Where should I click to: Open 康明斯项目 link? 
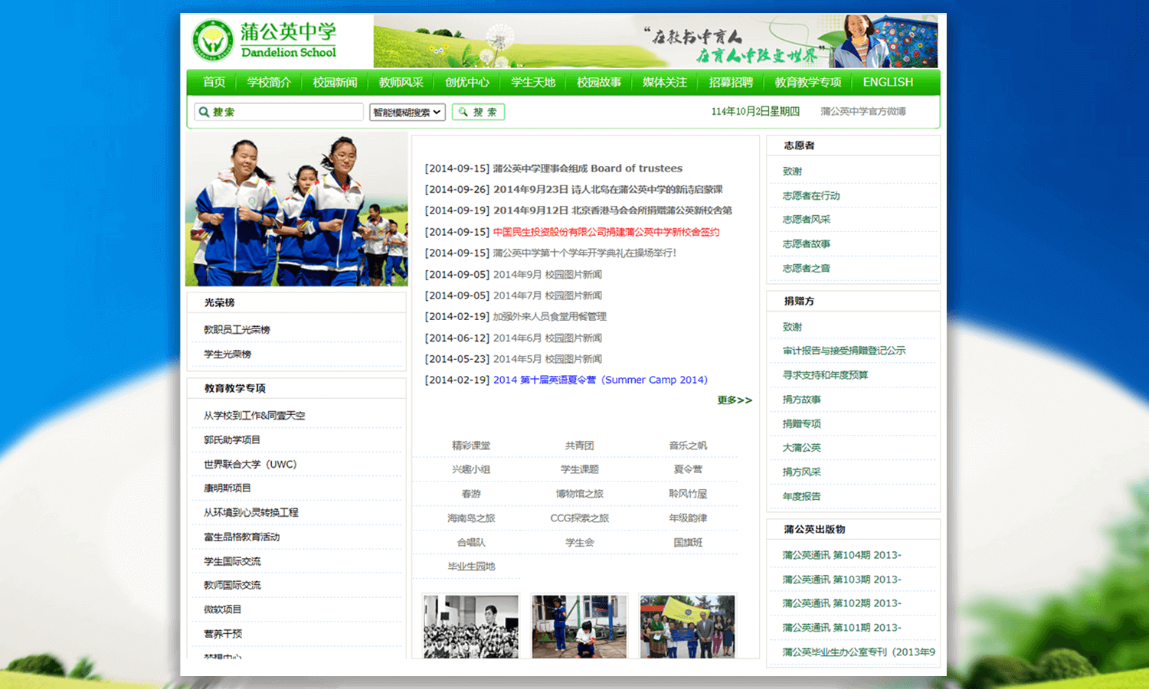click(x=228, y=488)
